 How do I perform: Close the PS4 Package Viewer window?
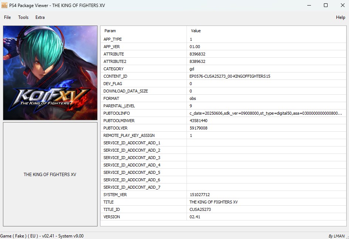click(343, 5)
